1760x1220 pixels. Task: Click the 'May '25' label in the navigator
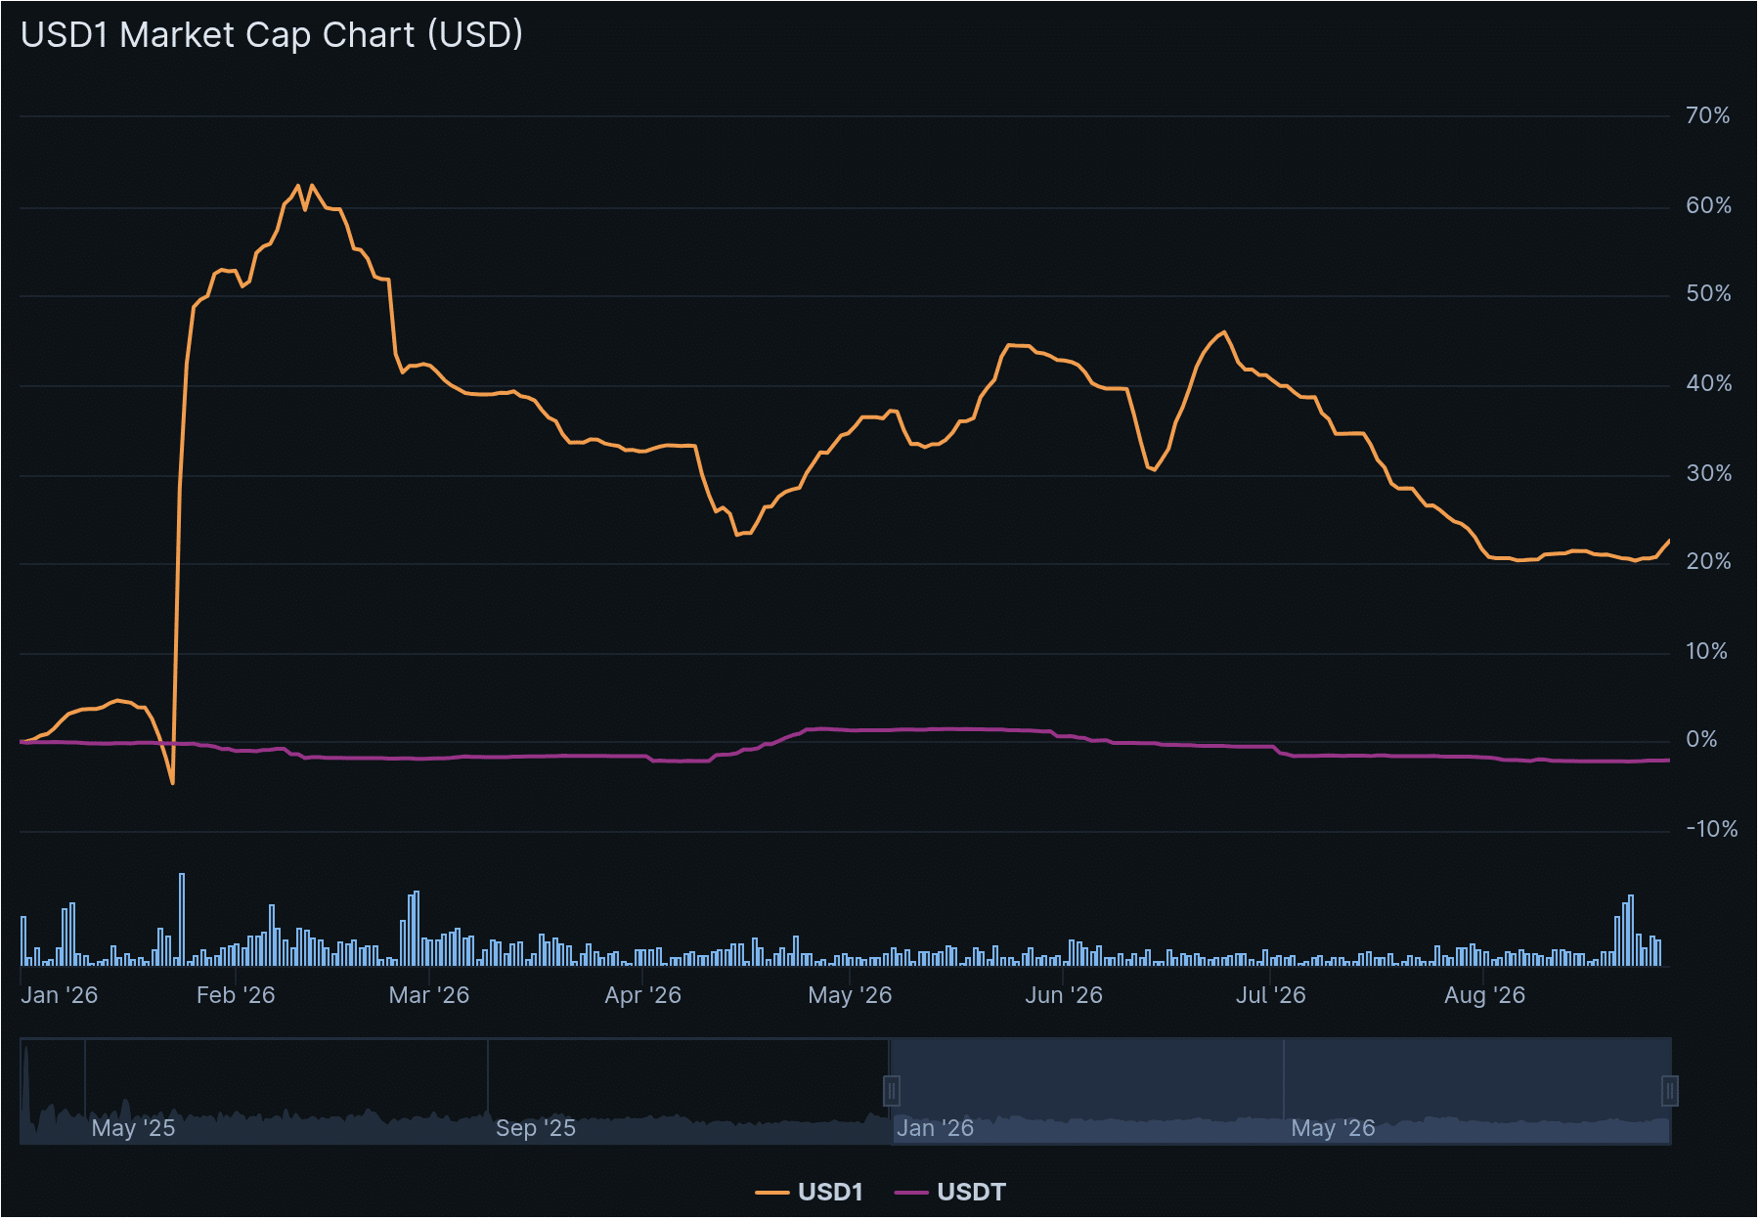click(133, 1128)
